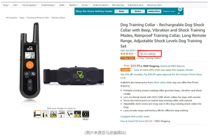Click the main product image of the collar
The image size is (219, 138).
pyautogui.click(x=61, y=63)
